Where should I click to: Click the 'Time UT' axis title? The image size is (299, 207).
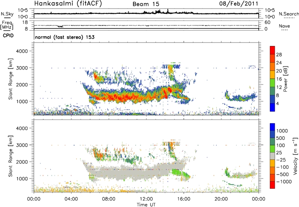146,205
